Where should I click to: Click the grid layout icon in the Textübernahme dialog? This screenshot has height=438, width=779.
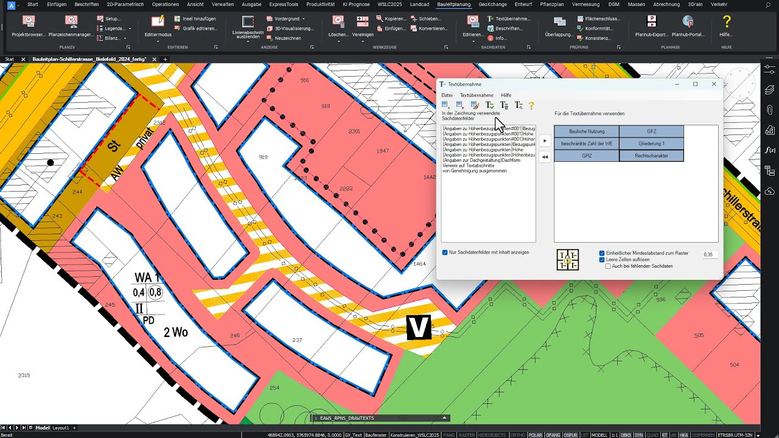tap(567, 260)
